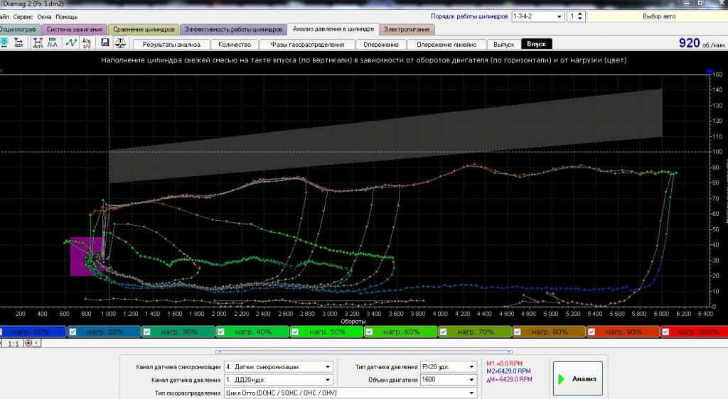Image resolution: width=728 pixels, height=399 pixels.
Task: Open the Помощь menu
Action: pyautogui.click(x=66, y=16)
